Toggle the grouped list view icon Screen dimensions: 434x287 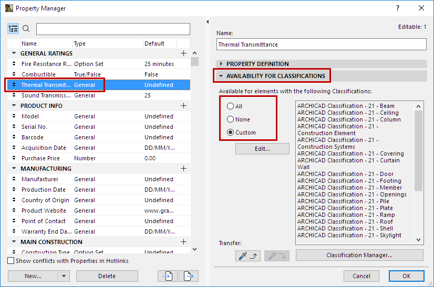tap(13, 29)
